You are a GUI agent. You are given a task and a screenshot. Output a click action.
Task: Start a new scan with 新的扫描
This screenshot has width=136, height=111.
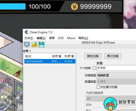click(93, 56)
